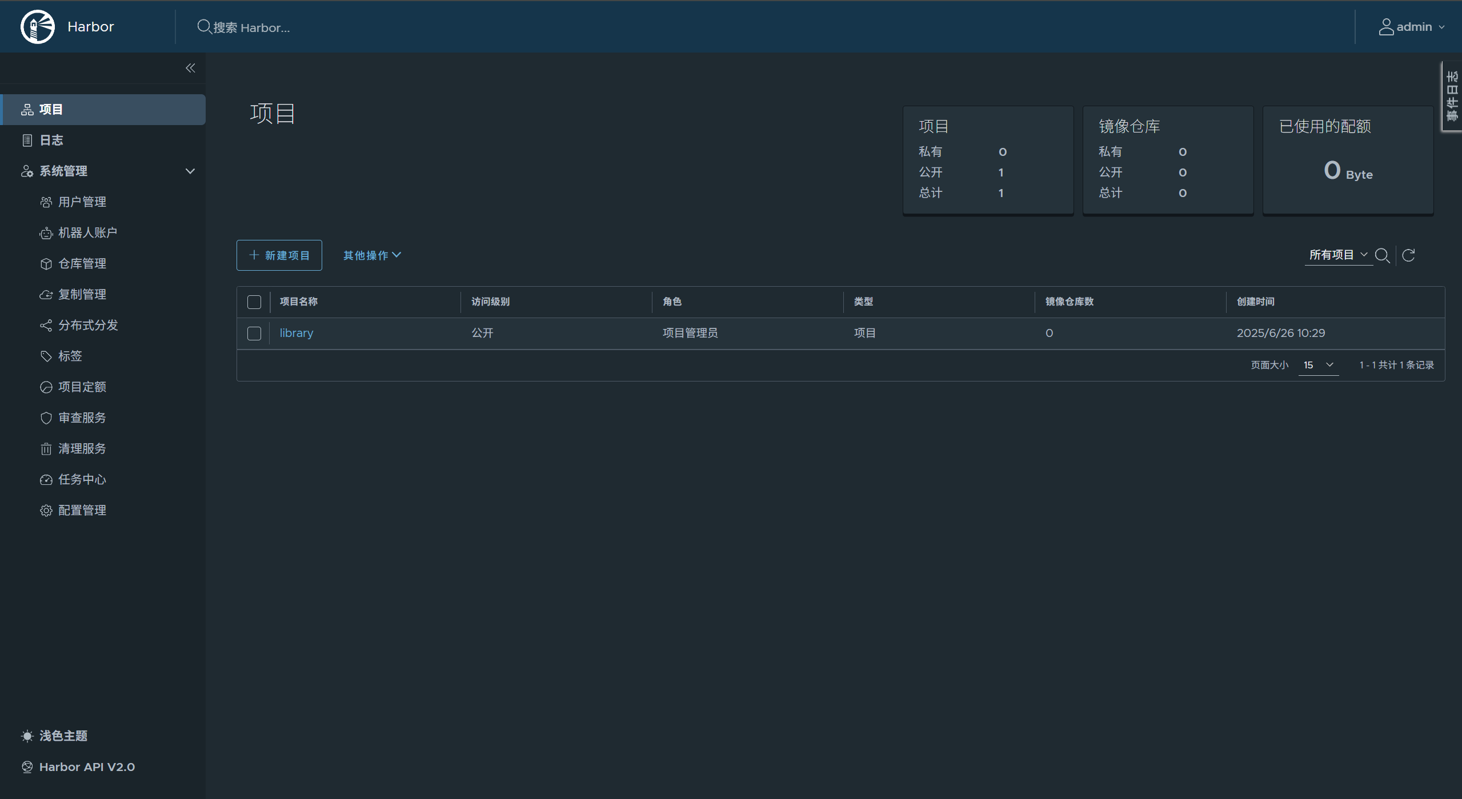Click the Harbor API globe icon
This screenshot has width=1462, height=799.
[x=27, y=766]
